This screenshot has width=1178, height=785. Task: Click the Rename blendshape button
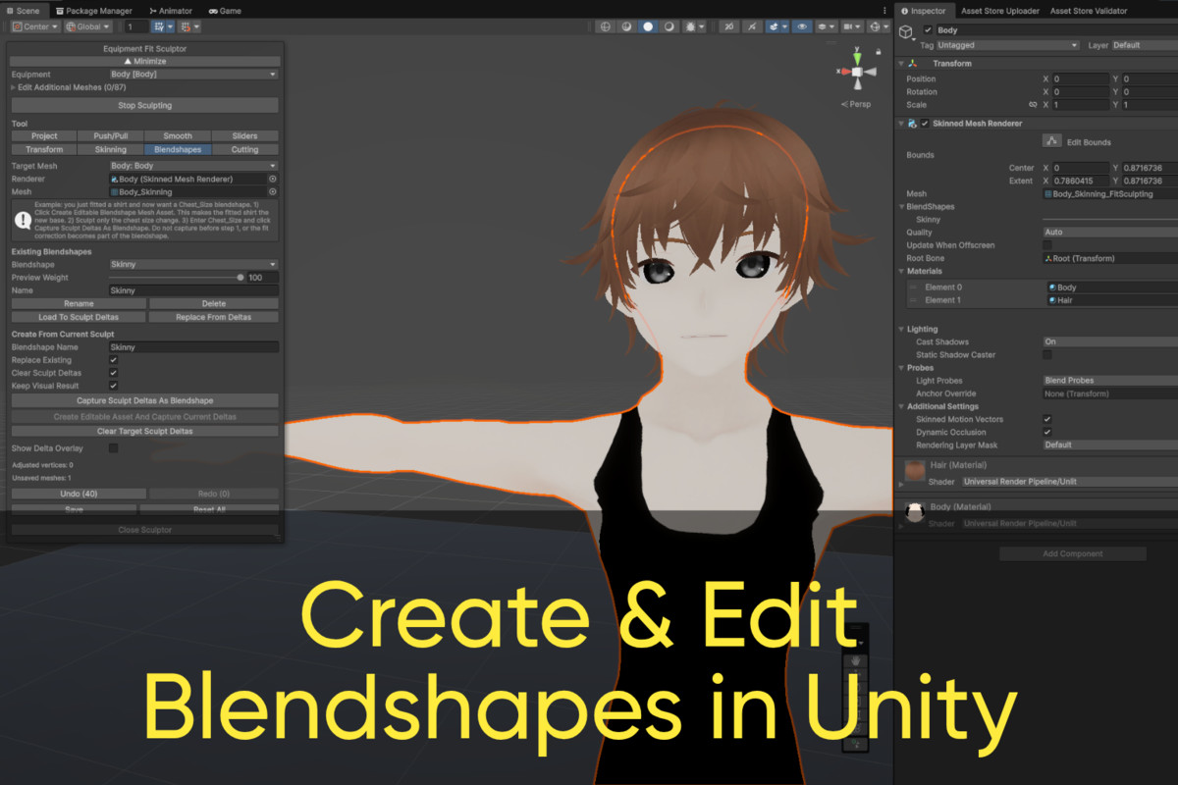tap(79, 304)
